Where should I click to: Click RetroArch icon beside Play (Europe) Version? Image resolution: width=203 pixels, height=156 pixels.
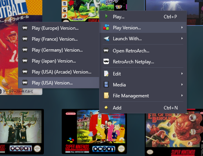click(25, 28)
